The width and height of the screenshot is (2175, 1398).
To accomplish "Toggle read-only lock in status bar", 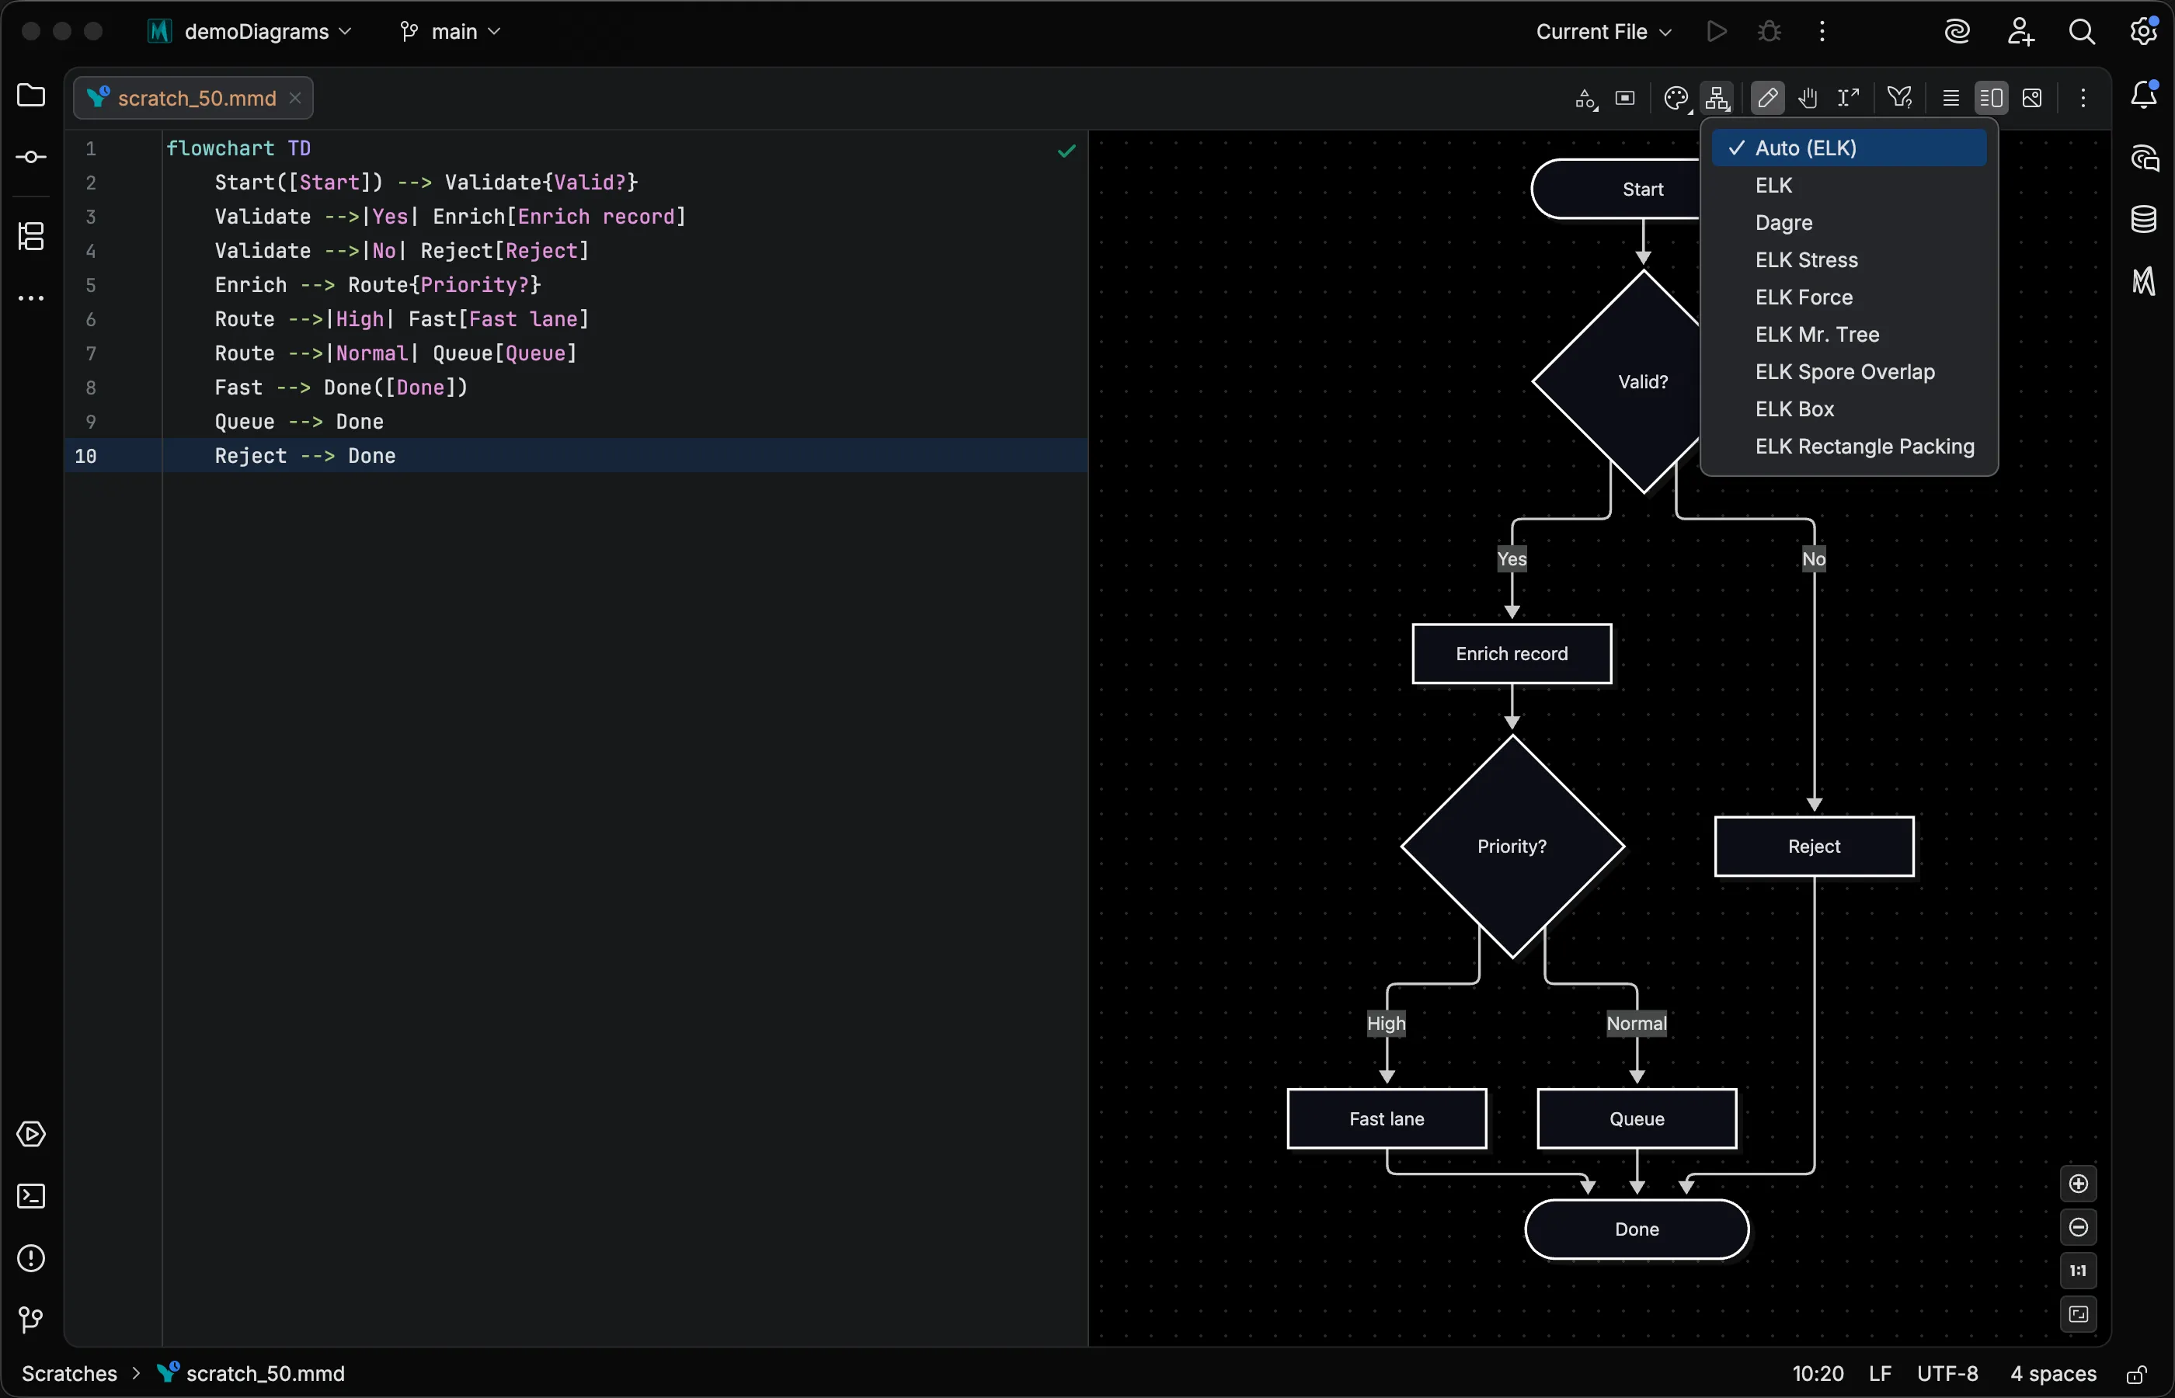I will [x=2137, y=1375].
